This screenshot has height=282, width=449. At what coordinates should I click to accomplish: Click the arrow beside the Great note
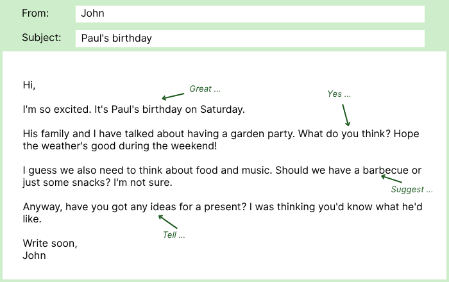173,97
